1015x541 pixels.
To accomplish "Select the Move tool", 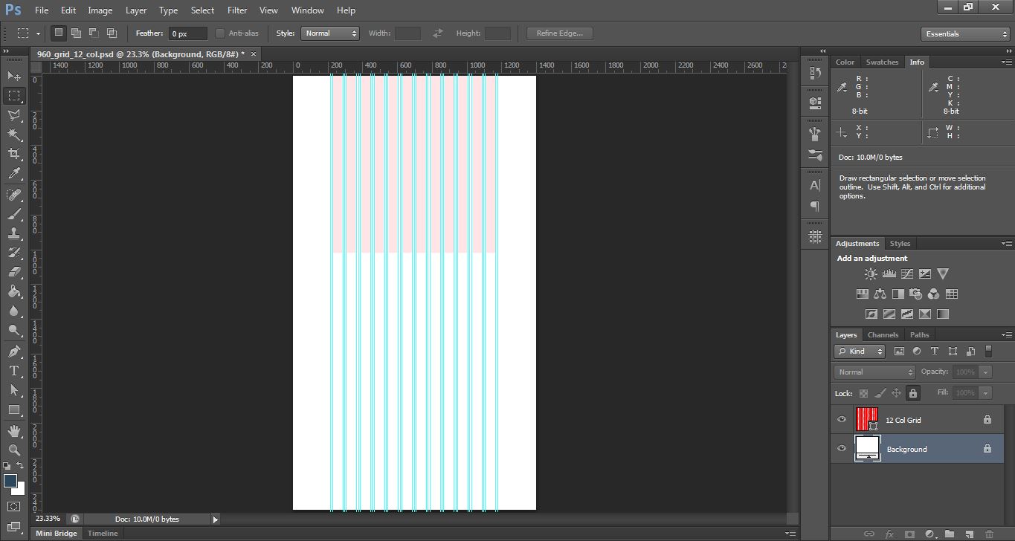I will point(15,75).
